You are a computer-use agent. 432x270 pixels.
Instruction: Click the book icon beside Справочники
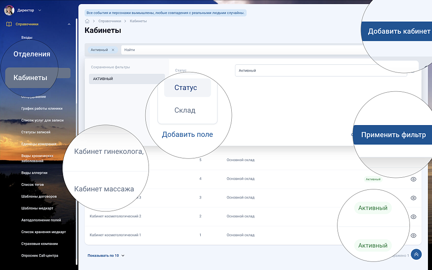[x=9, y=24]
